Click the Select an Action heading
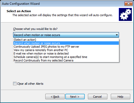Viewport: 134px width, 103px height. pyautogui.click(x=19, y=11)
